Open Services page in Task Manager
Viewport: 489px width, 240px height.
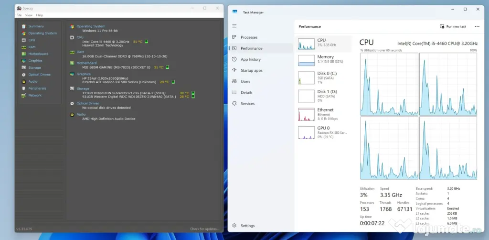[x=260, y=104]
